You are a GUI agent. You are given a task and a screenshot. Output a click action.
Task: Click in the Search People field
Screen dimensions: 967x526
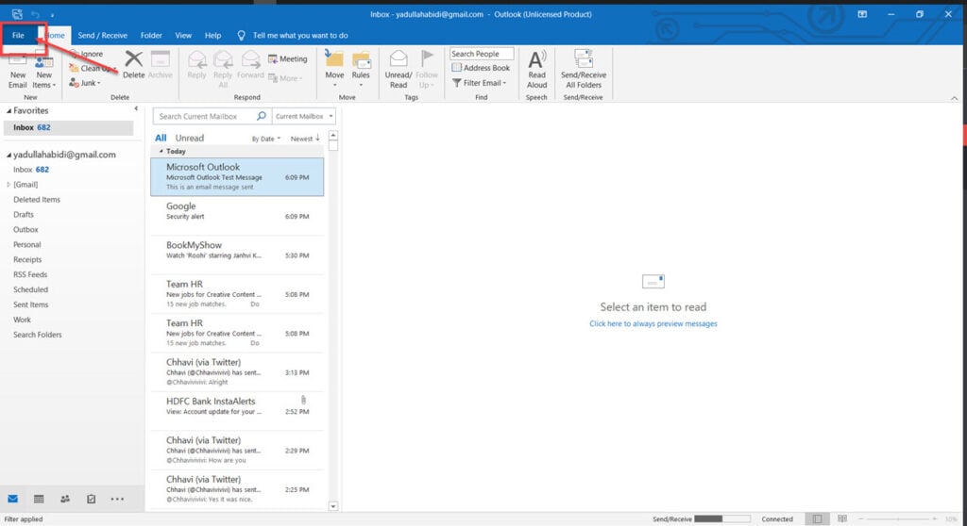click(481, 54)
